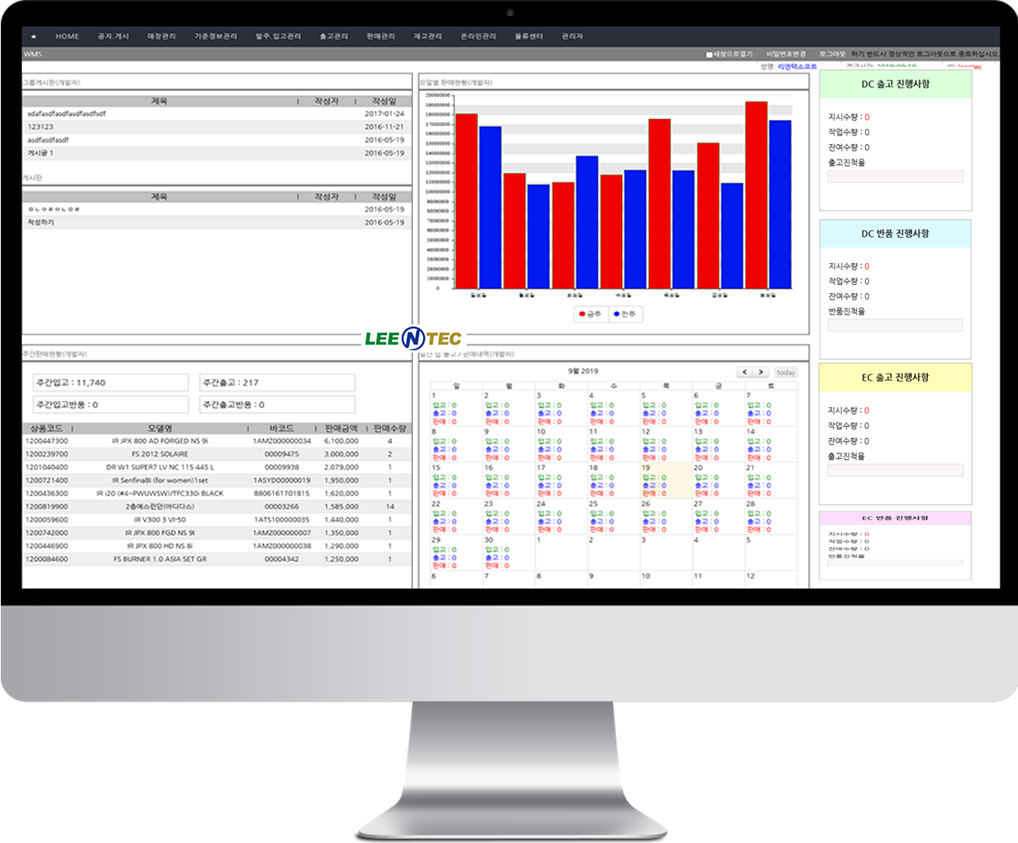
Task: Toggle the blue 전주 series in chart legend
Action: (624, 314)
